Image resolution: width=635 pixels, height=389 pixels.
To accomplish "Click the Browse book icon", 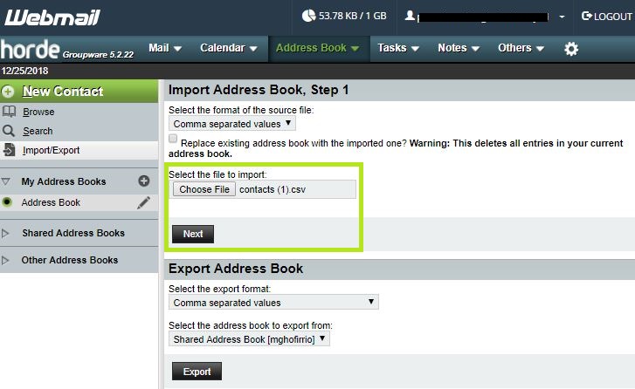I will pyautogui.click(x=9, y=112).
